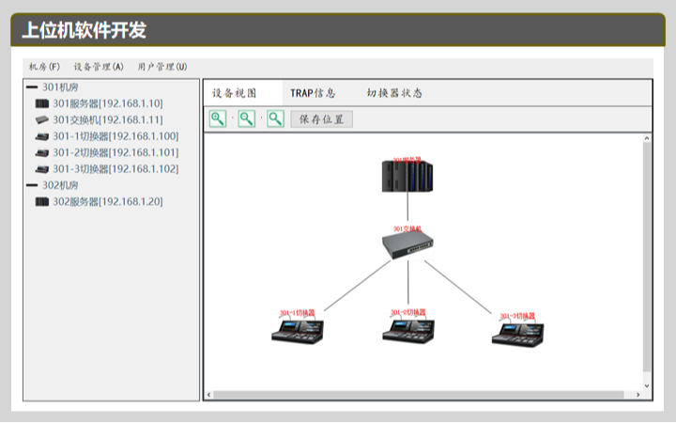
Task: Switch to the TRAP信息 tab
Action: coord(313,93)
